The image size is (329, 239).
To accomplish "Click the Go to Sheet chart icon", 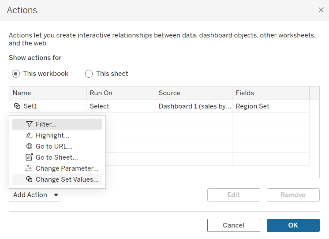I will pyautogui.click(x=29, y=157).
